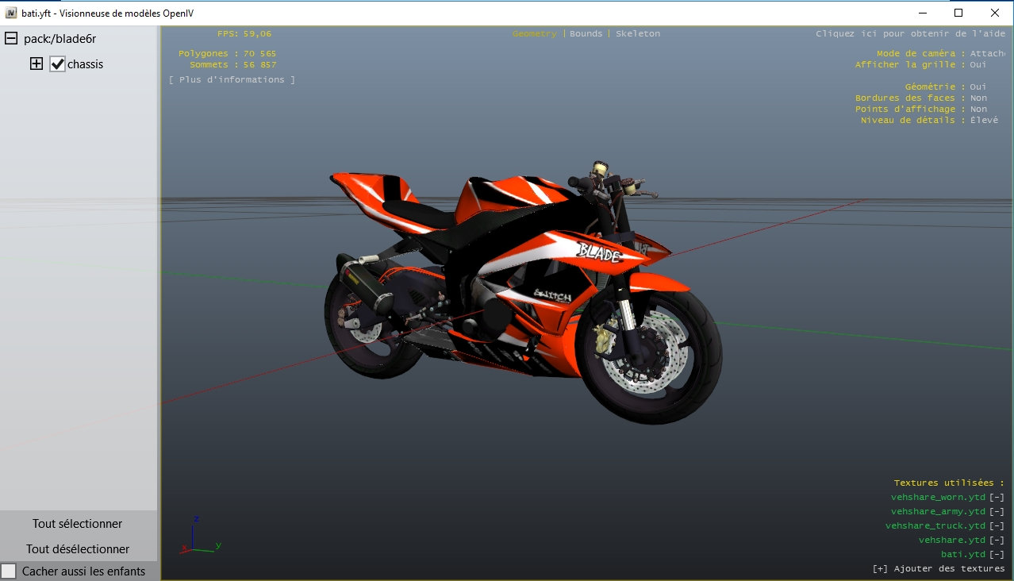
Task: Switch to the Skeleton view tab
Action: (637, 34)
